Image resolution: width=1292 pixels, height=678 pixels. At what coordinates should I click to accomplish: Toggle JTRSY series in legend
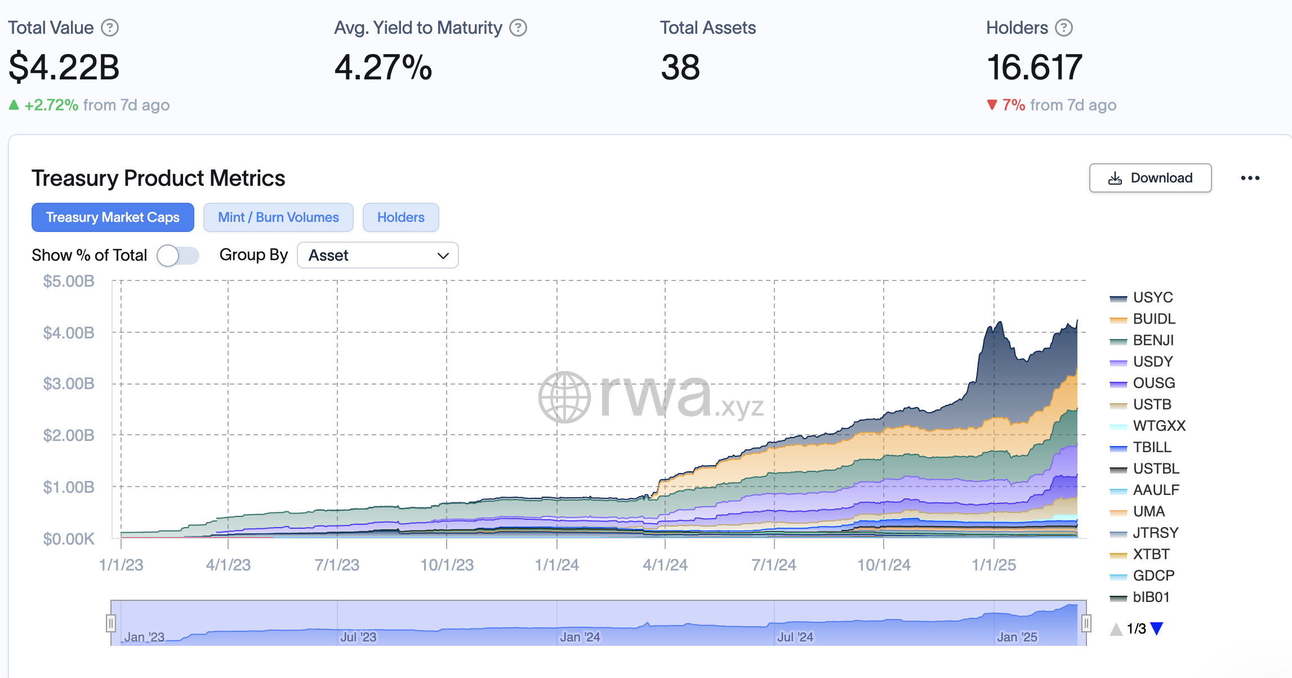point(1144,533)
